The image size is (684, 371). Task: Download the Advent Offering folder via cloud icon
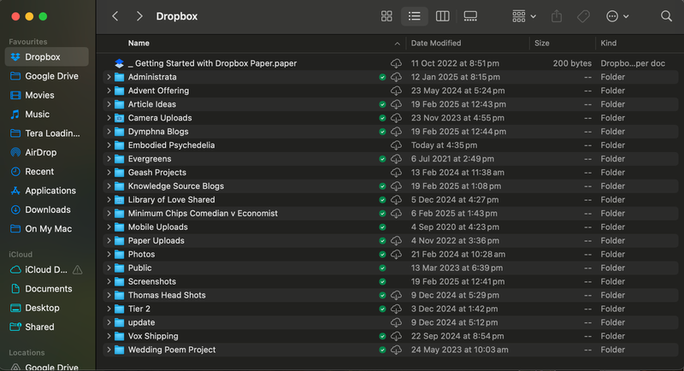[x=396, y=91]
